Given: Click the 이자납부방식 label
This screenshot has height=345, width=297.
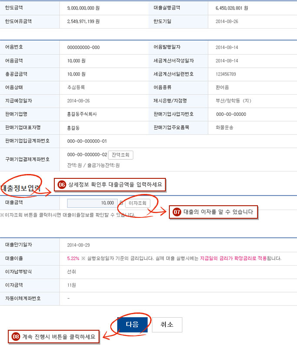Looking at the screenshot, I should pos(19,272).
